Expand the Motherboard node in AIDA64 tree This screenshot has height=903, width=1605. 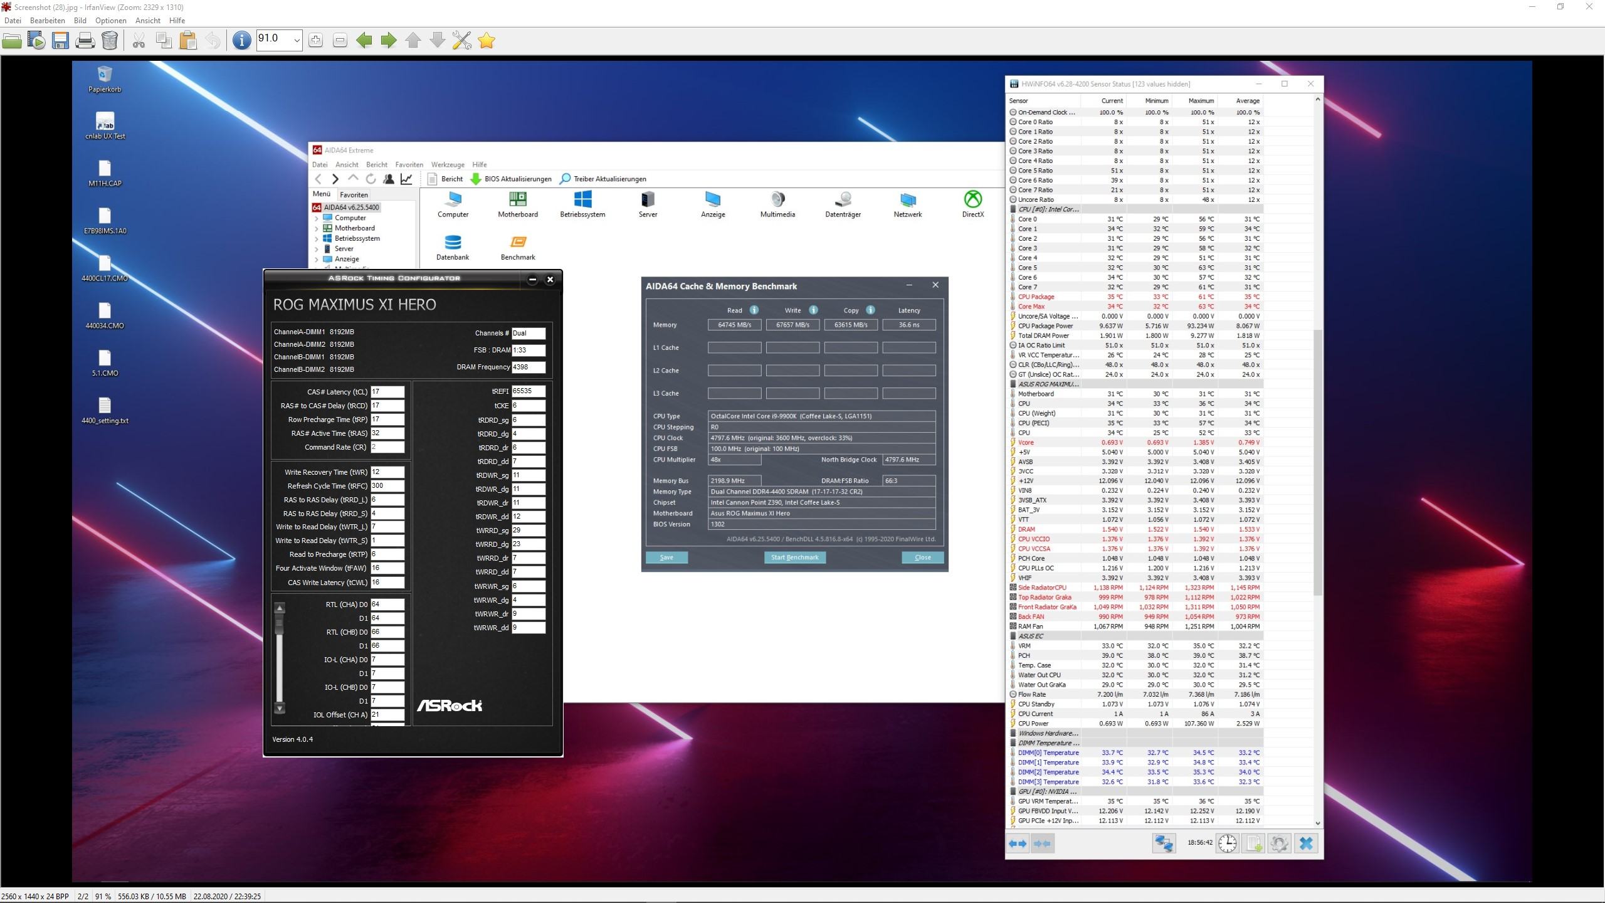pos(317,228)
